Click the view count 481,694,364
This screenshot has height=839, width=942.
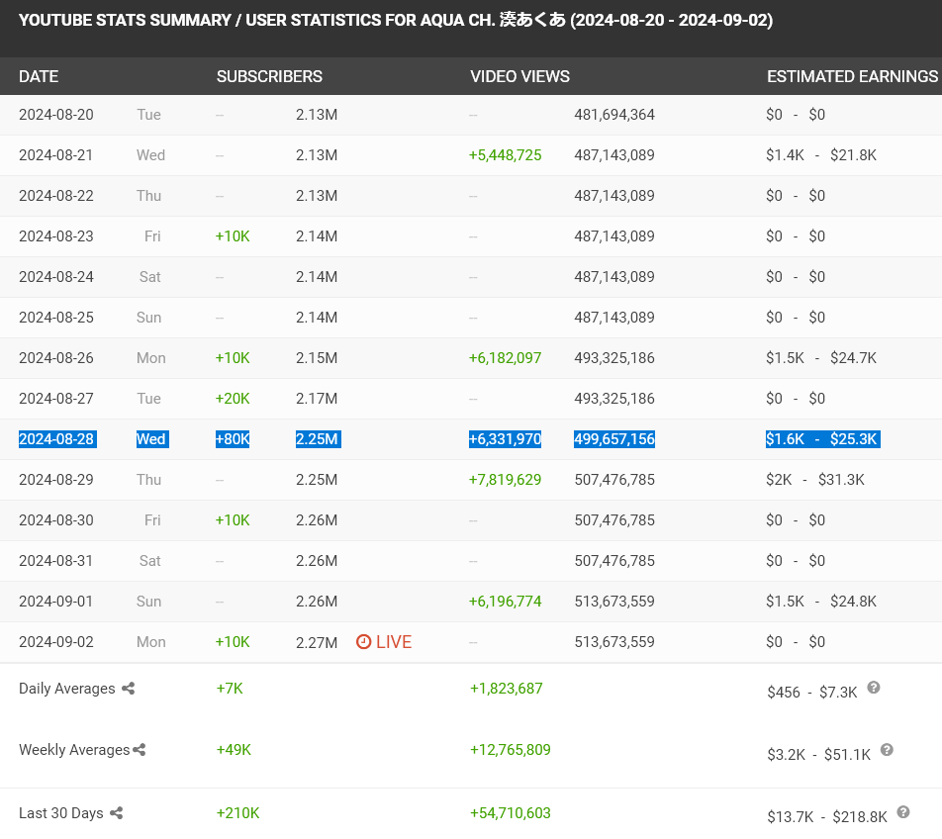click(x=614, y=115)
